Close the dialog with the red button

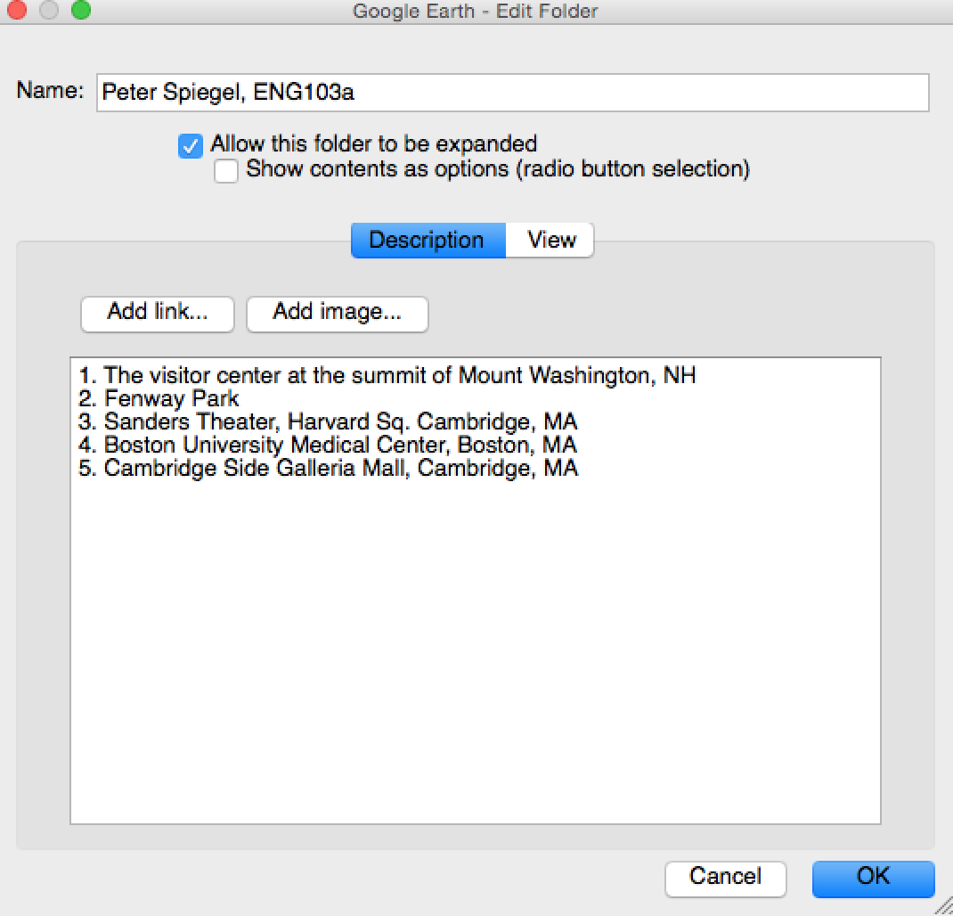[16, 12]
